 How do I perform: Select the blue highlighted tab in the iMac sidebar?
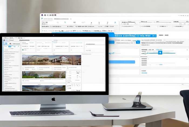coord(10,46)
